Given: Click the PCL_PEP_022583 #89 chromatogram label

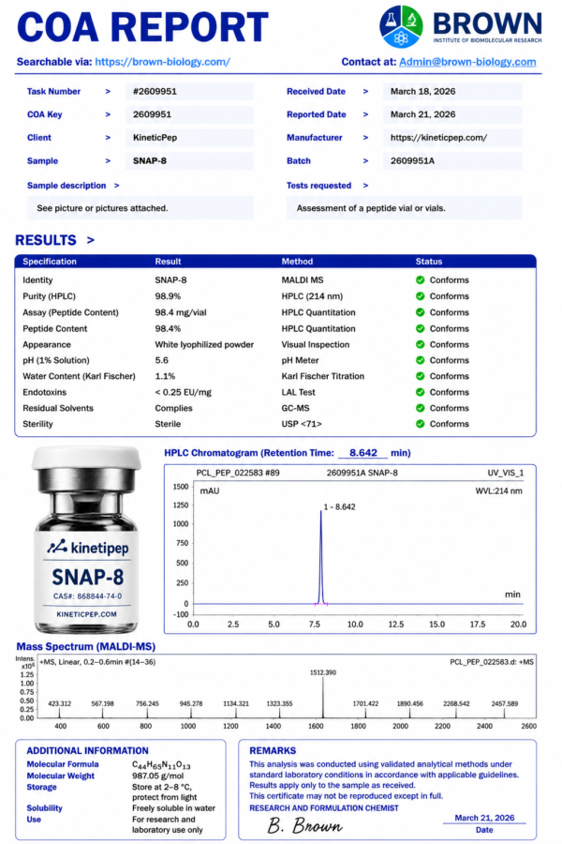Looking at the screenshot, I should tap(238, 474).
